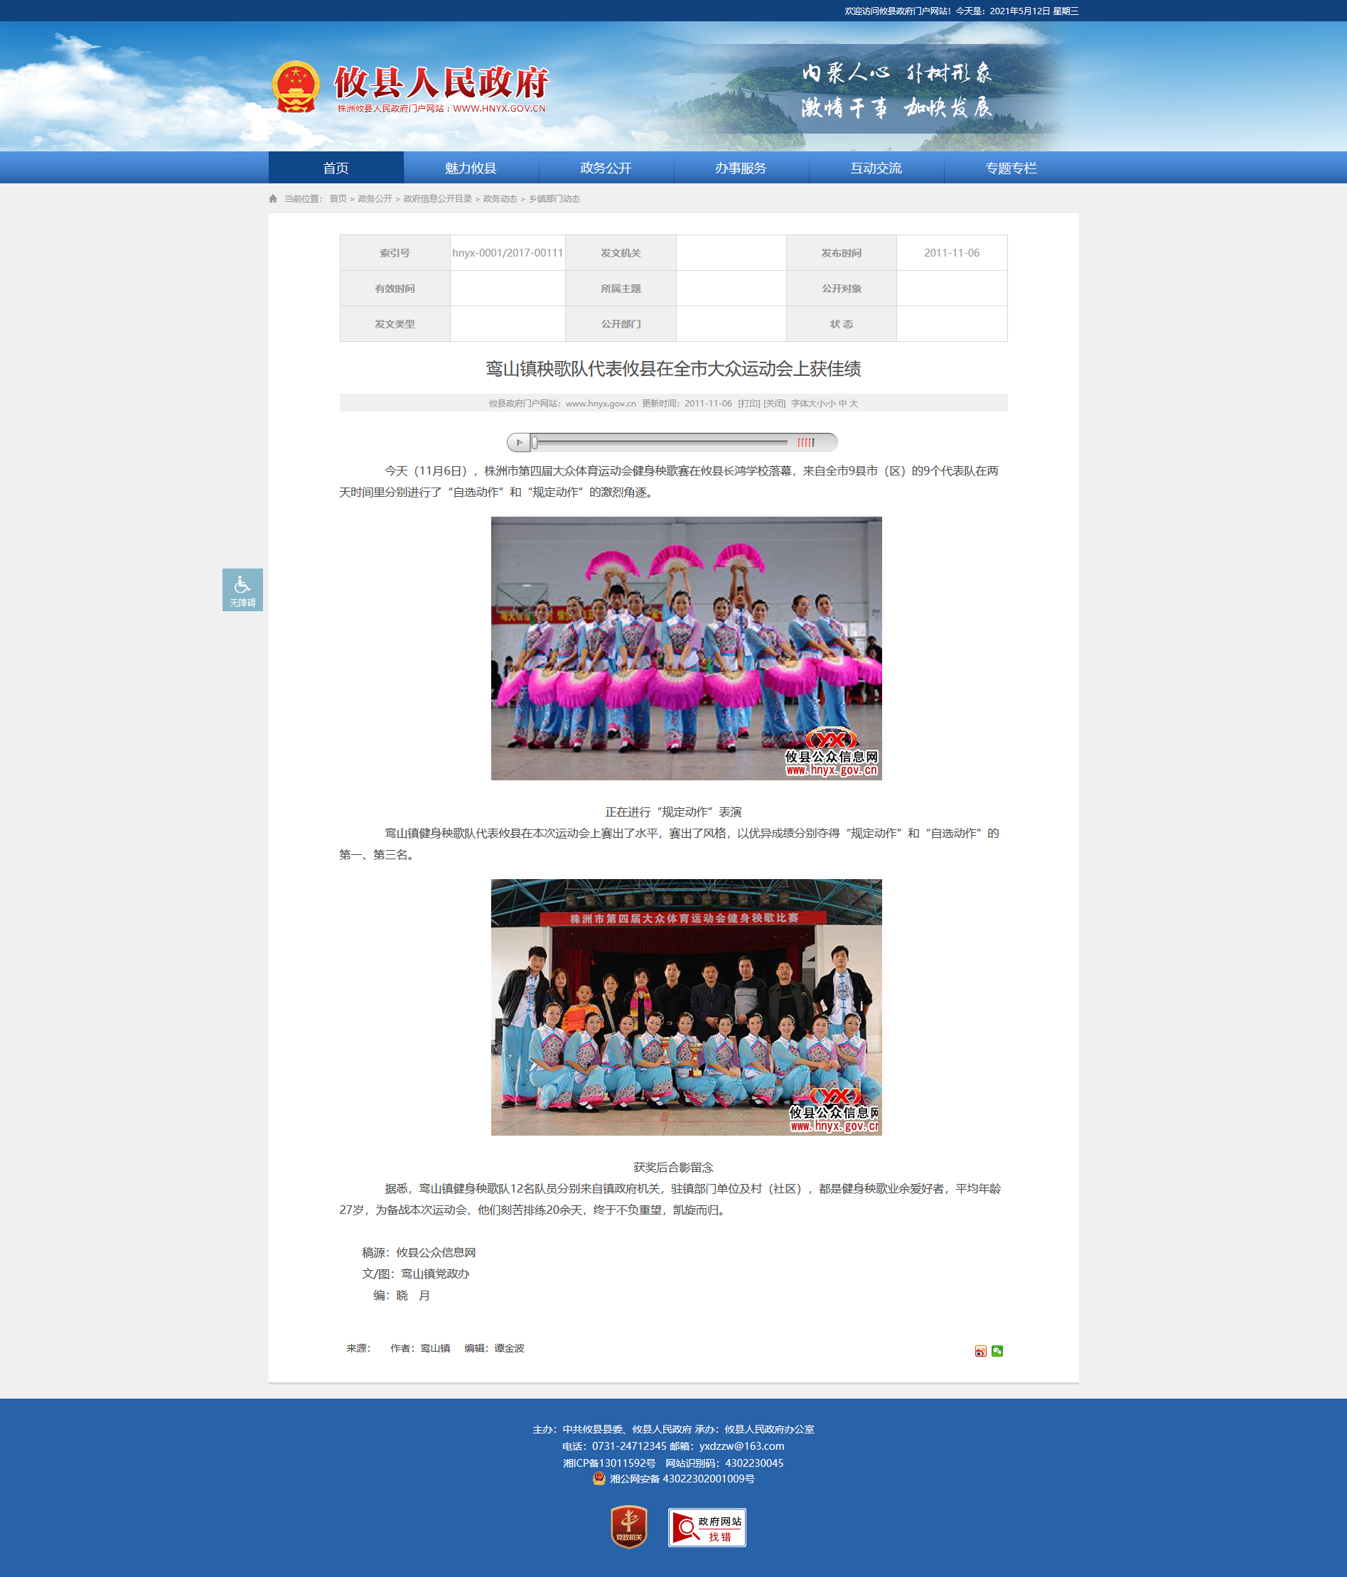Adjust the audio player volume bars
This screenshot has height=1577, width=1347.
point(805,442)
